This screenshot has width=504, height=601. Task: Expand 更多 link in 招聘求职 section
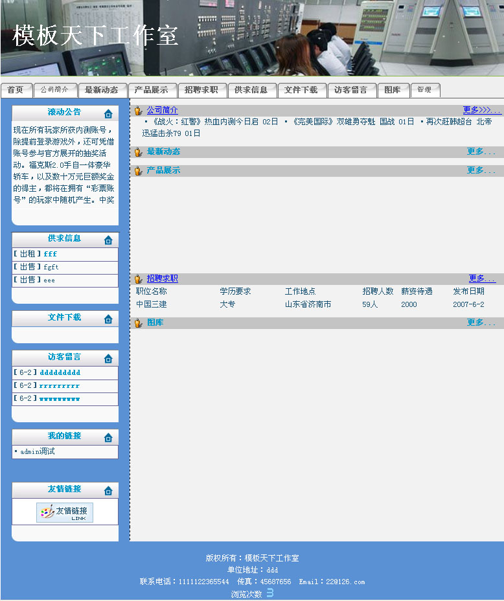pyautogui.click(x=482, y=278)
